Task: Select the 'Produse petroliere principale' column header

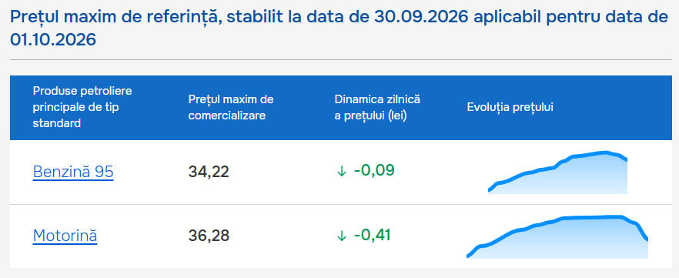Action: coord(82,107)
